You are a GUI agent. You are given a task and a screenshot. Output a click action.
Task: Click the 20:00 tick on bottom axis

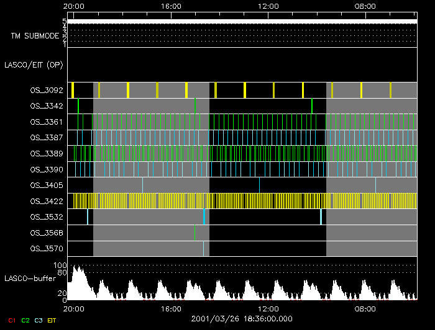(x=74, y=309)
